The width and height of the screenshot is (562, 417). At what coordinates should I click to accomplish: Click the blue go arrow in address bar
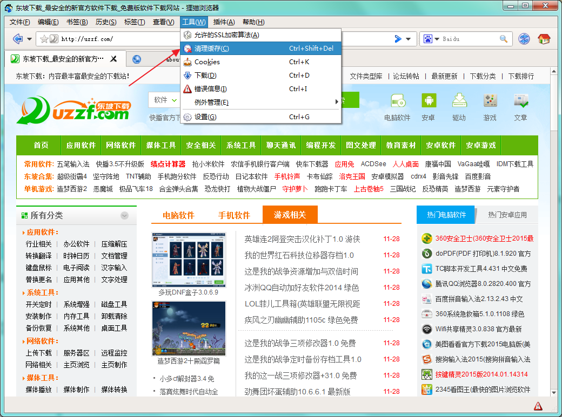398,39
